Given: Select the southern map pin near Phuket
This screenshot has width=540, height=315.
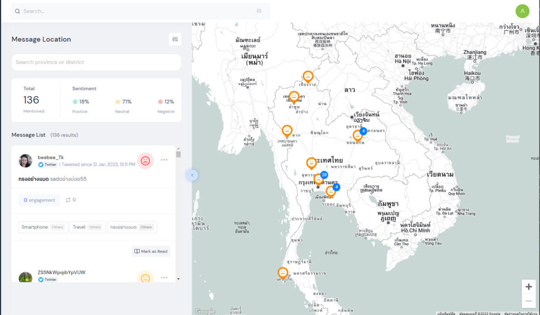Looking at the screenshot, I should coord(283,273).
